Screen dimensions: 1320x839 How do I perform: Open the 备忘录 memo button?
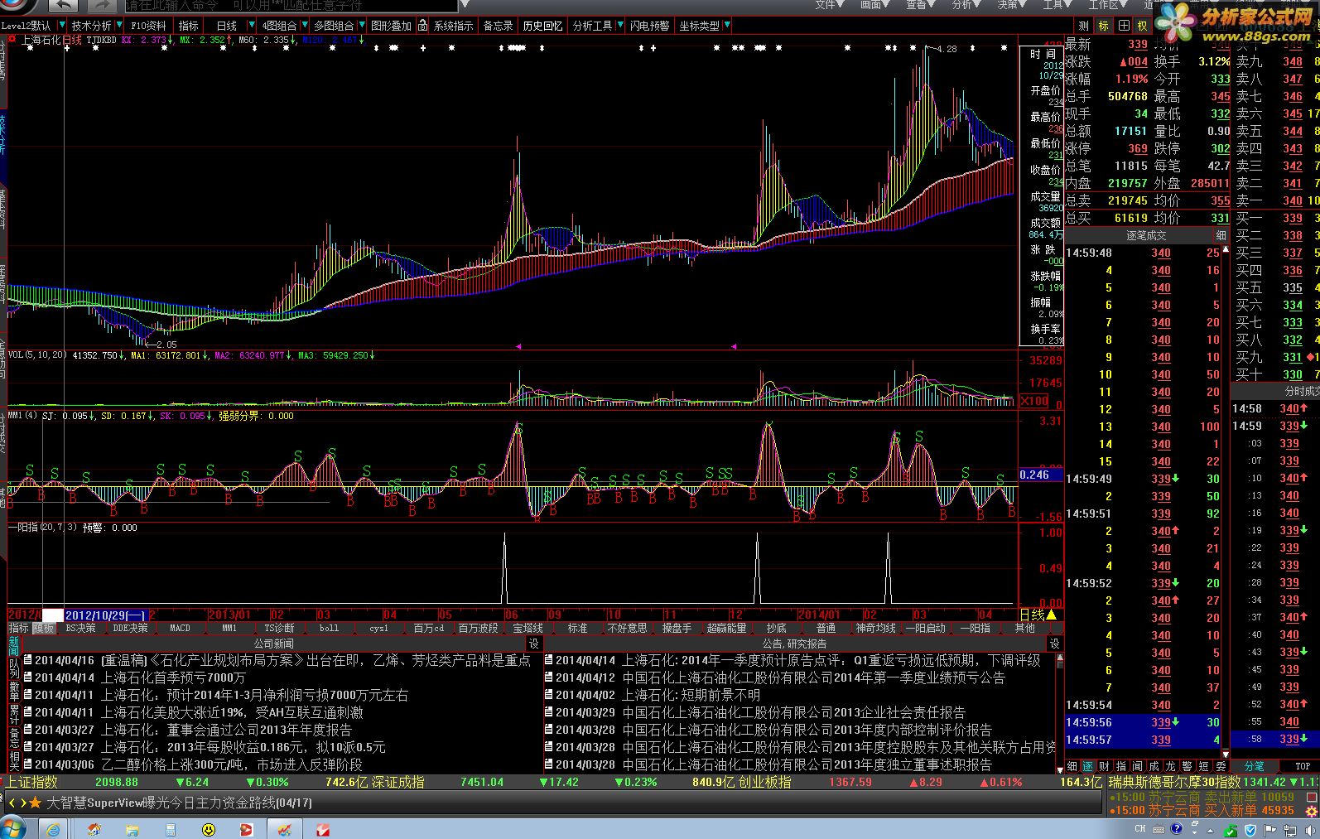tap(498, 26)
